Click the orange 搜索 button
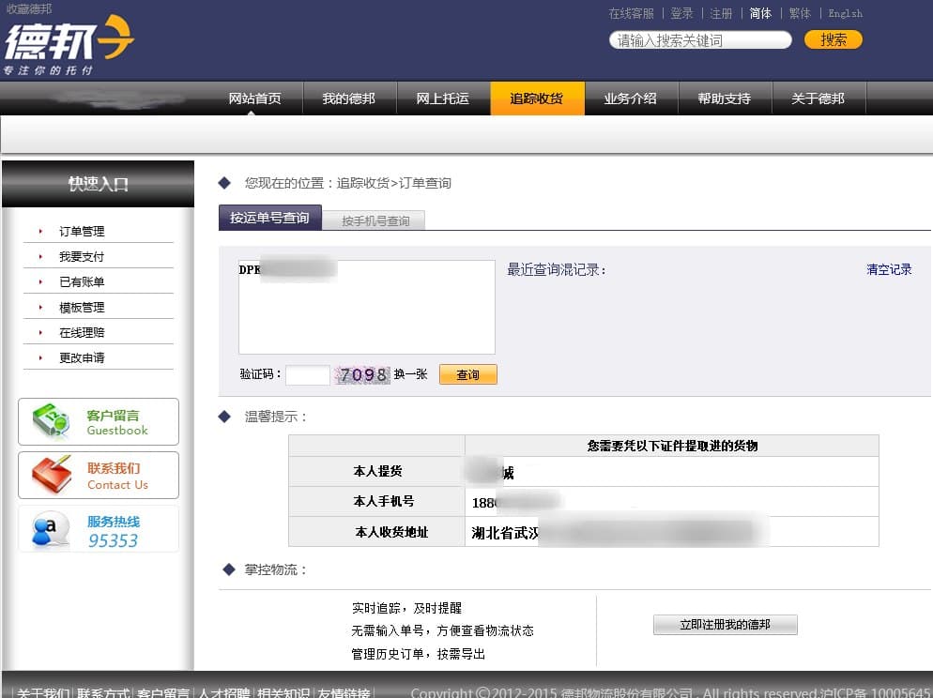 point(833,39)
